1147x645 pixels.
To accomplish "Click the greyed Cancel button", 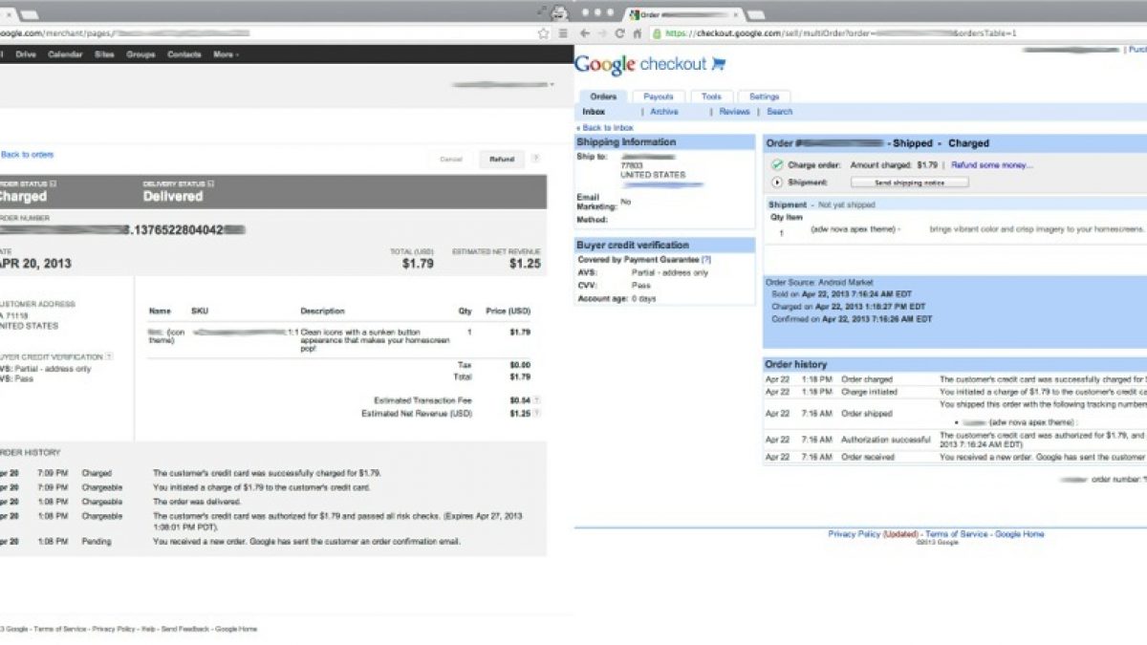I will coord(451,159).
